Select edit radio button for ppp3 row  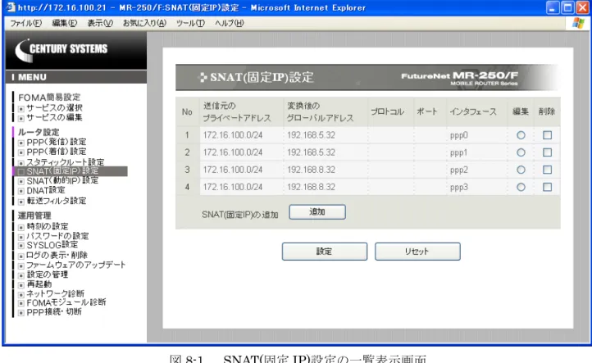tap(521, 187)
